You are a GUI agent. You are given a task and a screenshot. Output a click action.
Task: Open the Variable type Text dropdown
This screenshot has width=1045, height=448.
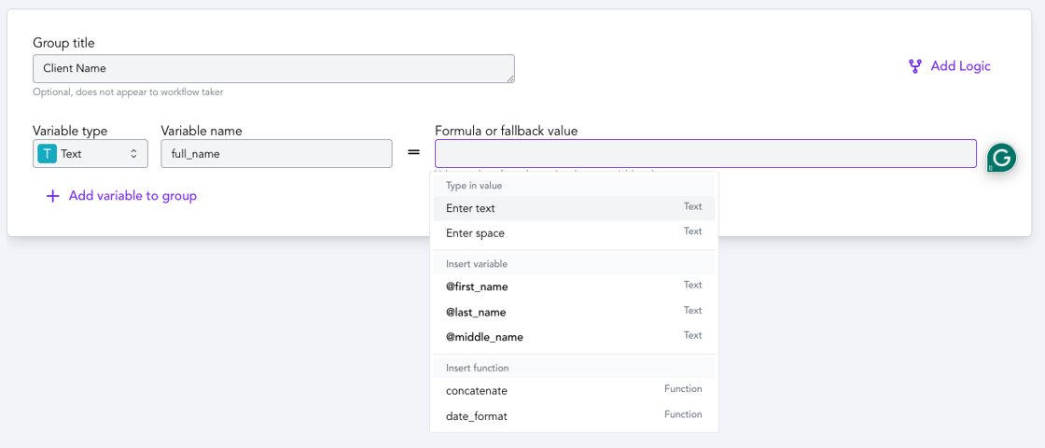[90, 154]
